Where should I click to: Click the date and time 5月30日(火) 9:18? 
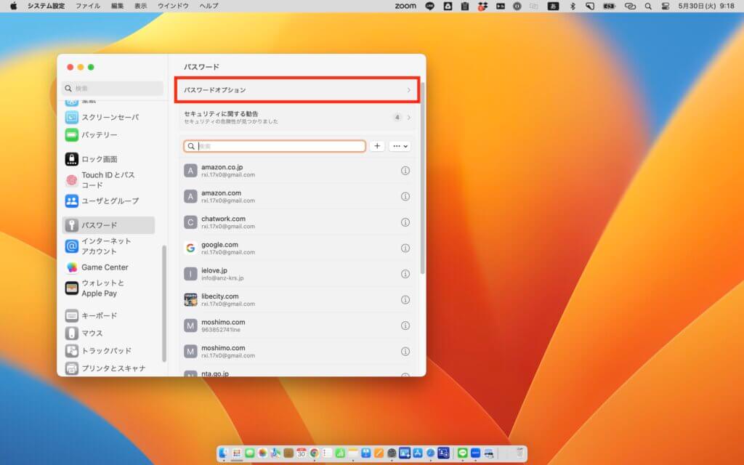click(706, 6)
